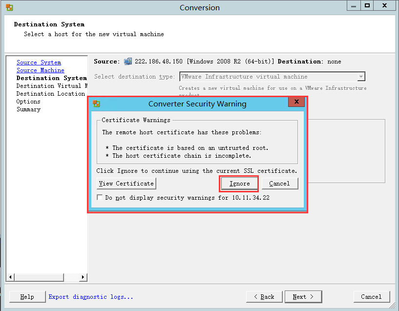This screenshot has height=311, width=399.
Task: Click the source computer icon next to 222.186.48.150
Action: click(128, 62)
